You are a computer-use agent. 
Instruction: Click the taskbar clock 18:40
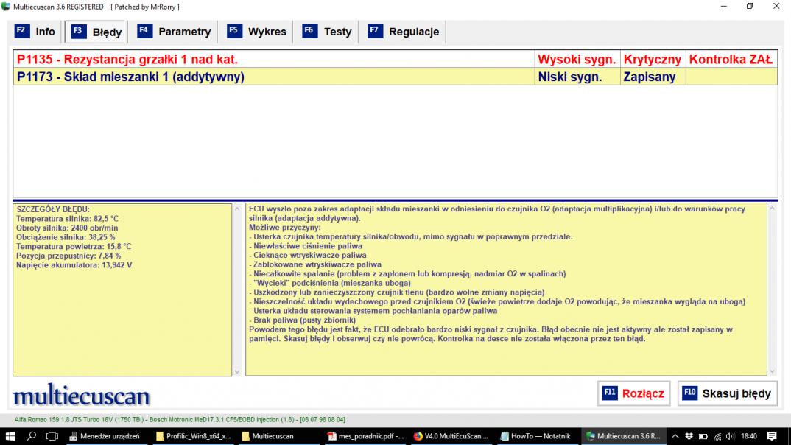[749, 436]
